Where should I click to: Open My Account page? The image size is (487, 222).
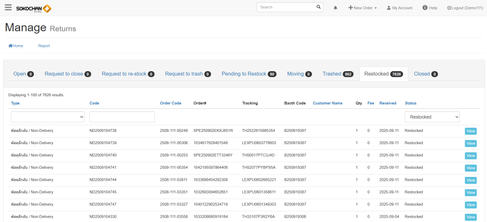399,8
